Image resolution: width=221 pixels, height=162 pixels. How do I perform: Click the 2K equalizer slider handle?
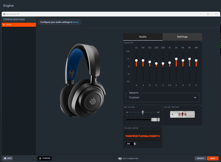coord(176,59)
